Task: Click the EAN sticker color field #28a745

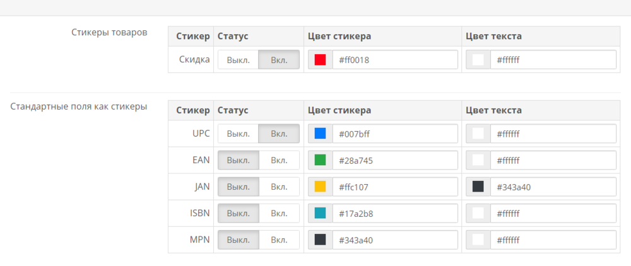Action: 394,160
